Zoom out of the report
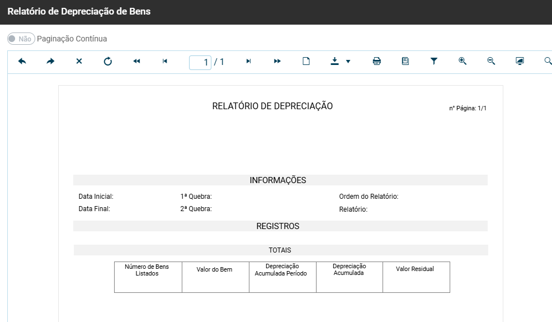Image resolution: width=552 pixels, height=322 pixels. click(x=491, y=62)
